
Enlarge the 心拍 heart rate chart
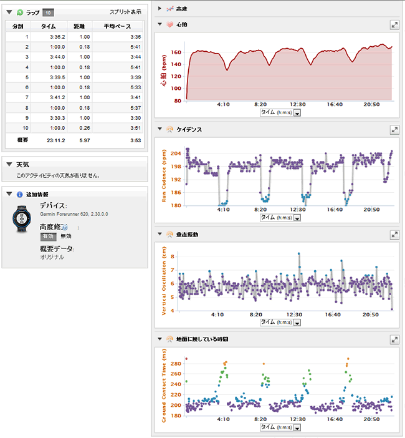394,24
